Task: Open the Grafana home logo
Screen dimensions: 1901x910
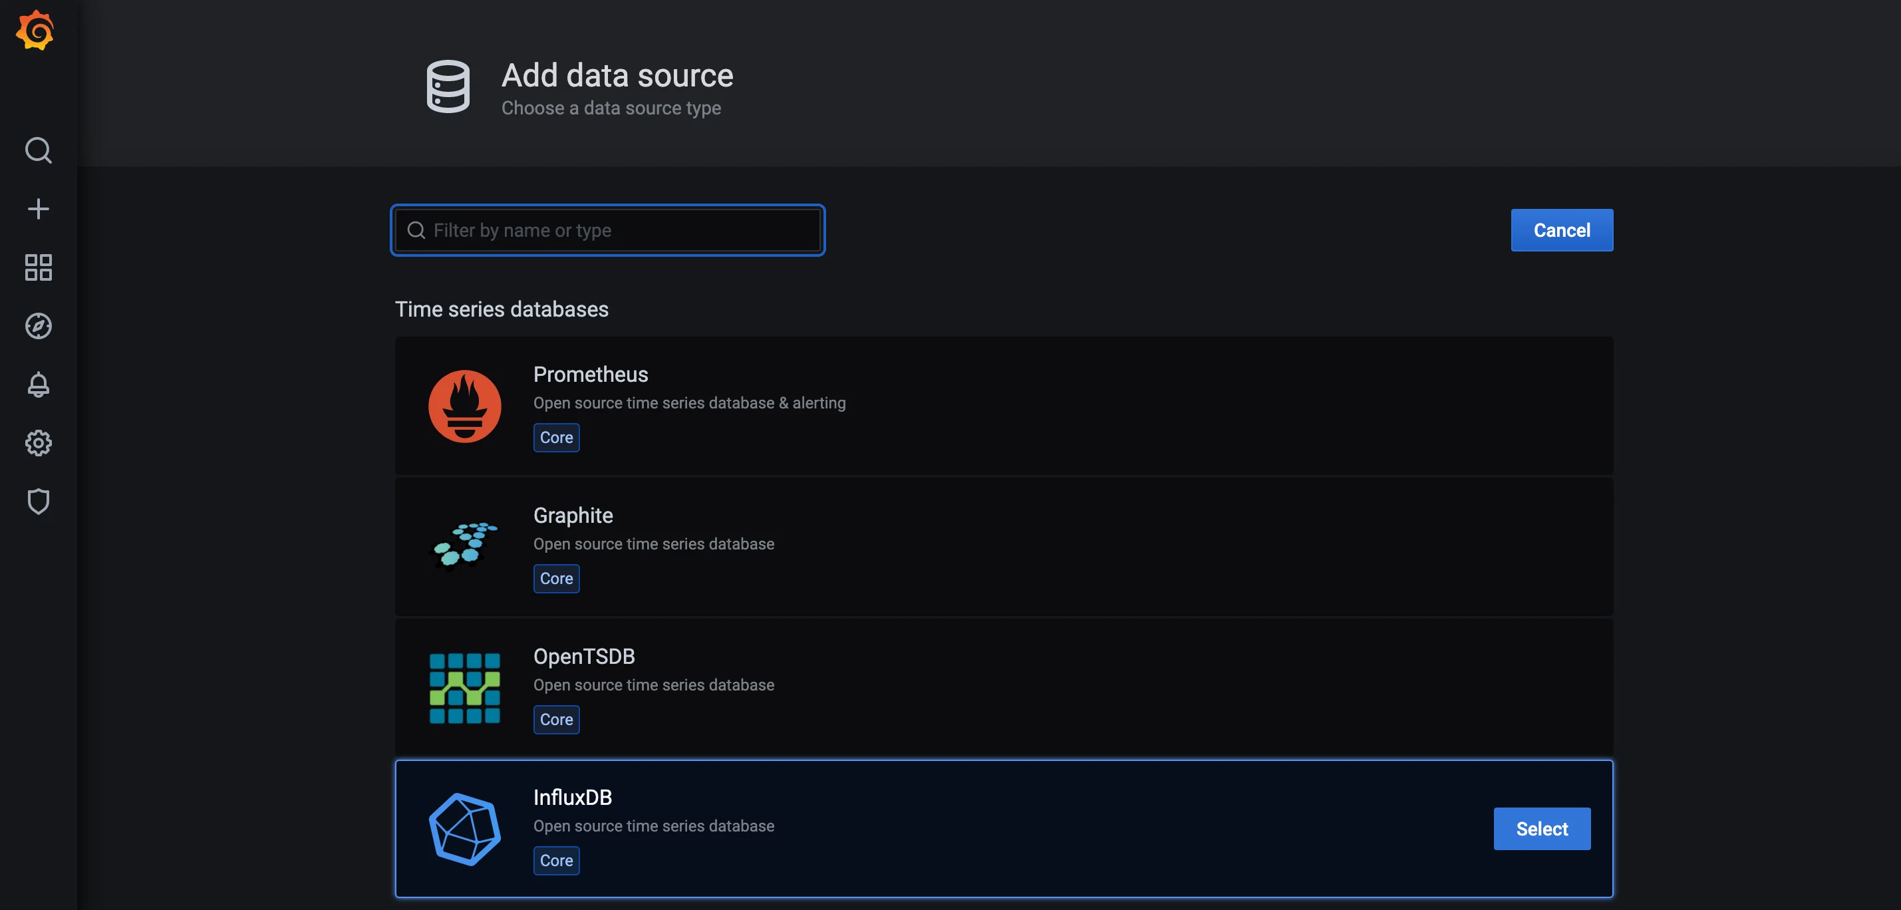Action: point(35,30)
